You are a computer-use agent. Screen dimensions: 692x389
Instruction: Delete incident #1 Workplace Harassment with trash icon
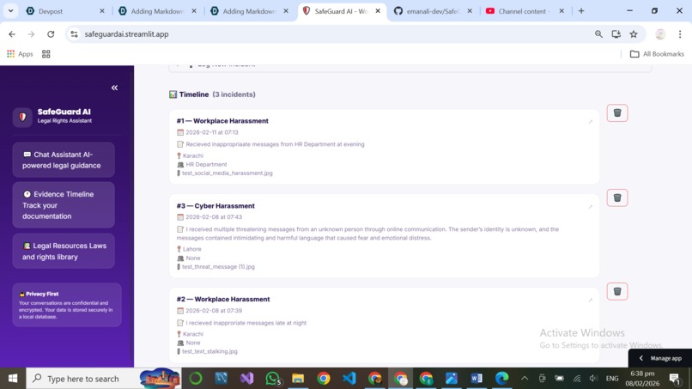tap(617, 113)
